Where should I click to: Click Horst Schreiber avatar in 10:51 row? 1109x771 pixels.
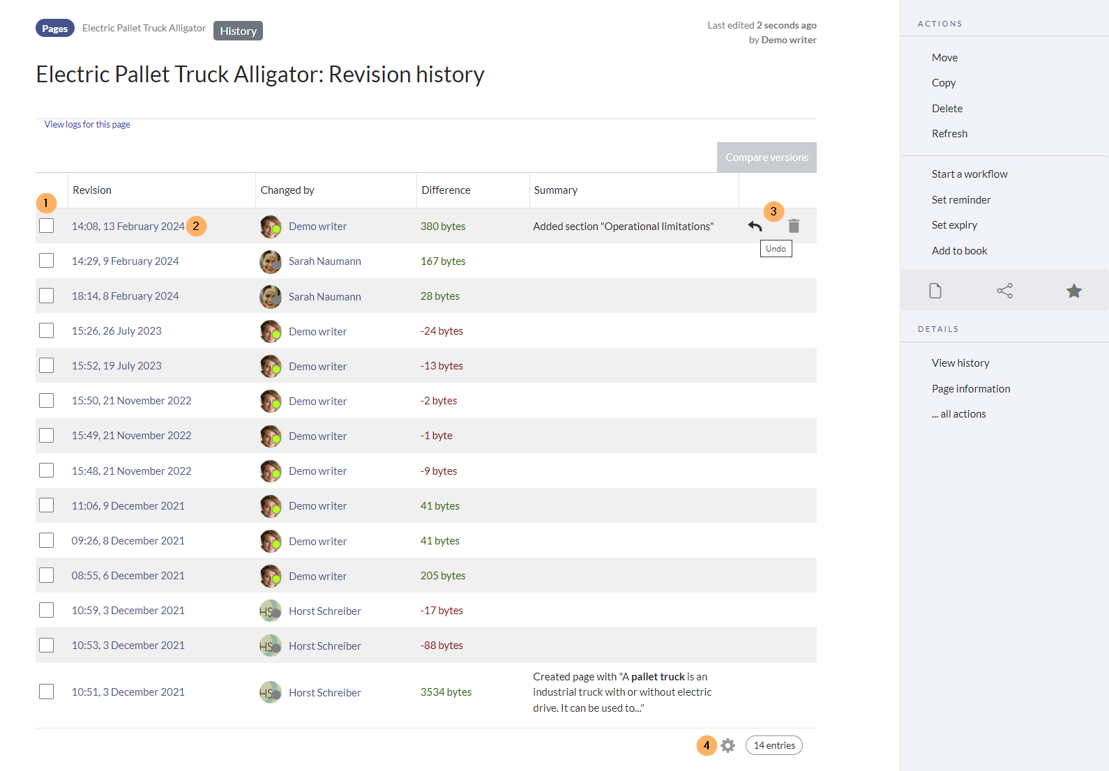[271, 692]
